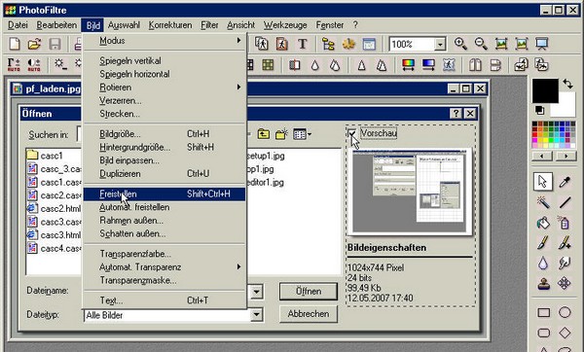Screen dimensions: 584x352
Task: Choose Bildgröße... menu entry
Action: pos(164,133)
